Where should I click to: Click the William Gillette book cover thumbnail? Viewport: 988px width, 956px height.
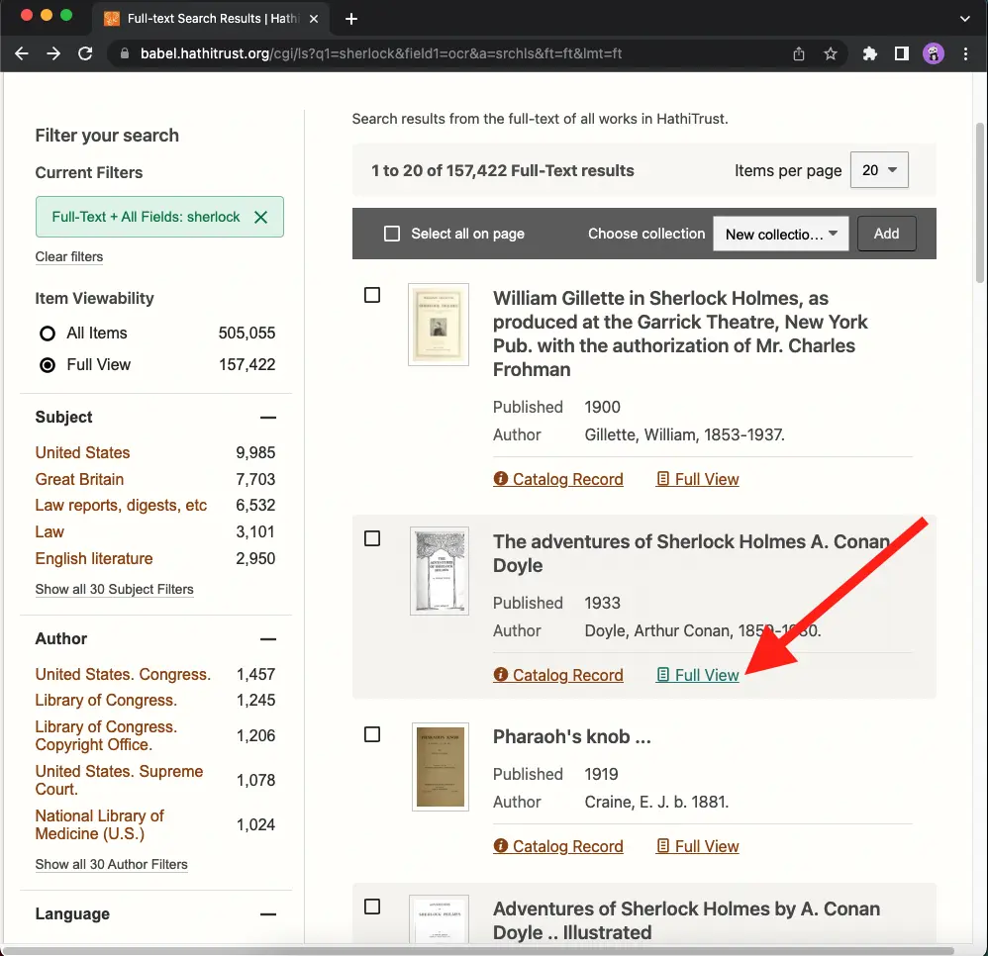coord(439,325)
